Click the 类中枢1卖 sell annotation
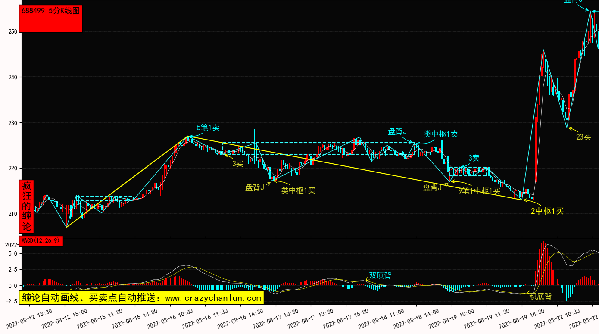 point(440,134)
